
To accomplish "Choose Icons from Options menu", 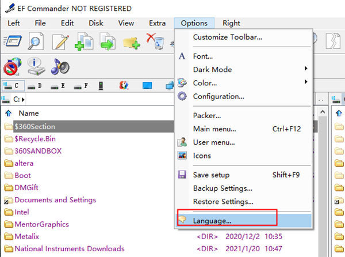I will (244, 156).
